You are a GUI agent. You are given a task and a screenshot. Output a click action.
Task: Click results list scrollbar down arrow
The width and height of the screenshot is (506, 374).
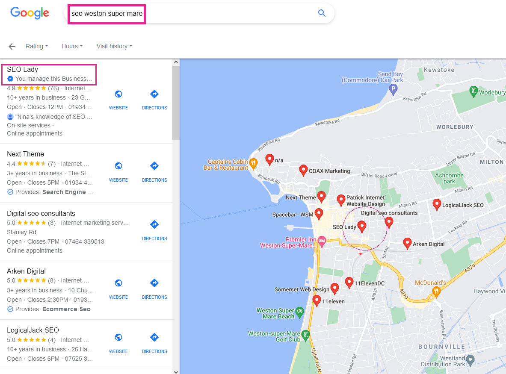coord(176,371)
